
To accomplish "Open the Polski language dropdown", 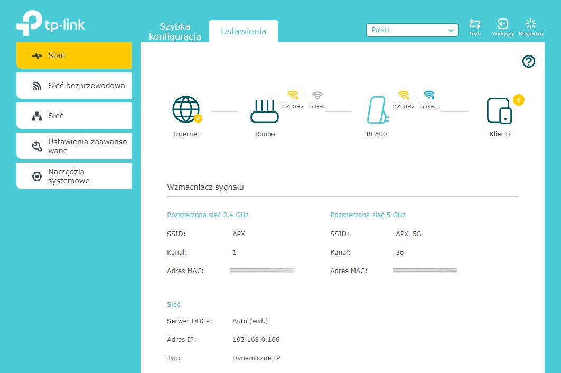I will [412, 30].
